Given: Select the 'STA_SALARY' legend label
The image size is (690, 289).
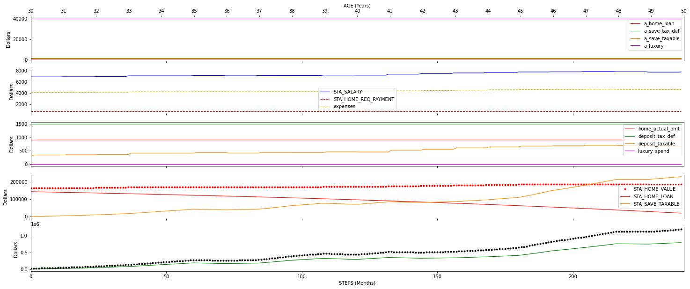Looking at the screenshot, I should [x=348, y=92].
